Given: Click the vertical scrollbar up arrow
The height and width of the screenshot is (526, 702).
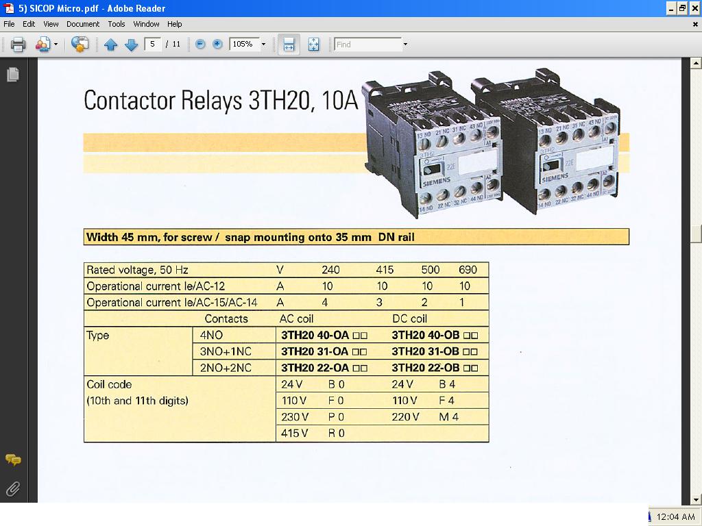Looking at the screenshot, I should (695, 64).
